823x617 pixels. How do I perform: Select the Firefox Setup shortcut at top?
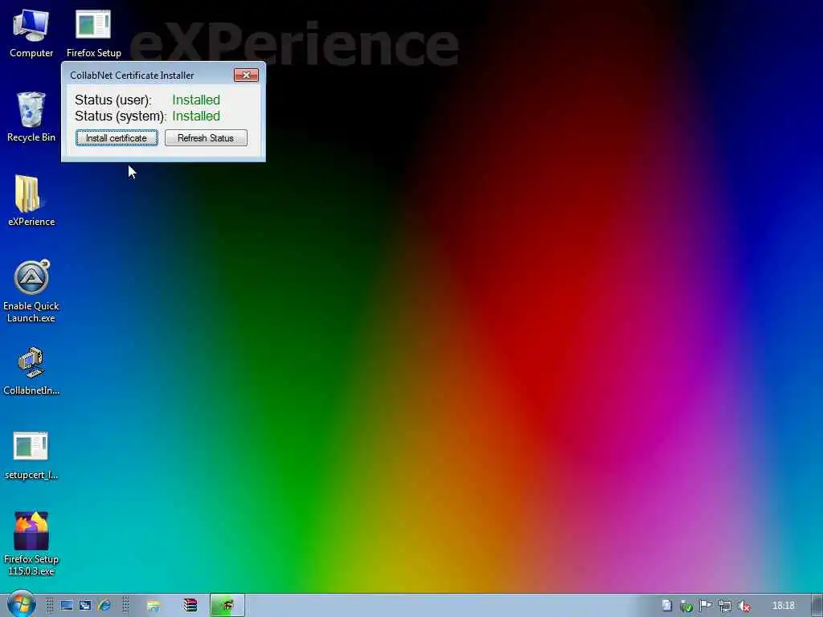click(x=93, y=34)
